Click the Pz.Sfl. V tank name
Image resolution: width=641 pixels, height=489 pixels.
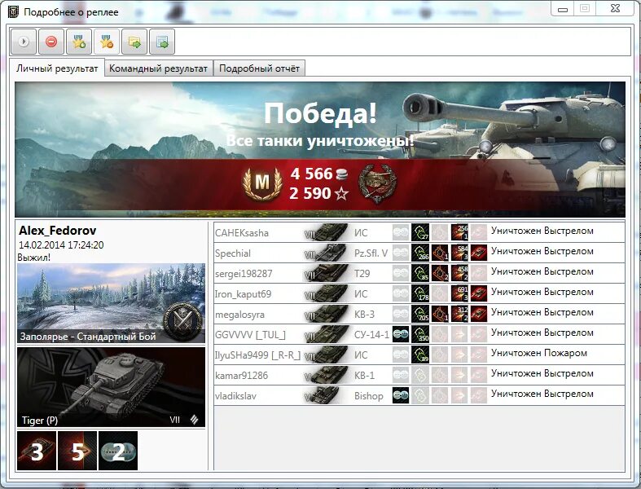coord(371,253)
